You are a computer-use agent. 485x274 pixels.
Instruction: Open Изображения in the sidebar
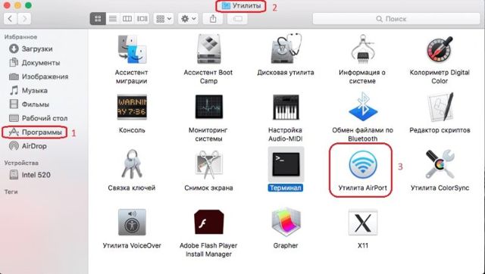(39, 76)
